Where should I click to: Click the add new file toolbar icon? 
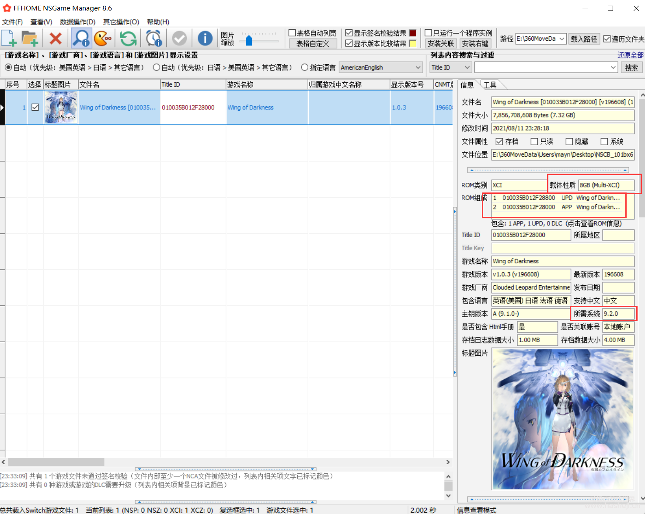coord(9,38)
